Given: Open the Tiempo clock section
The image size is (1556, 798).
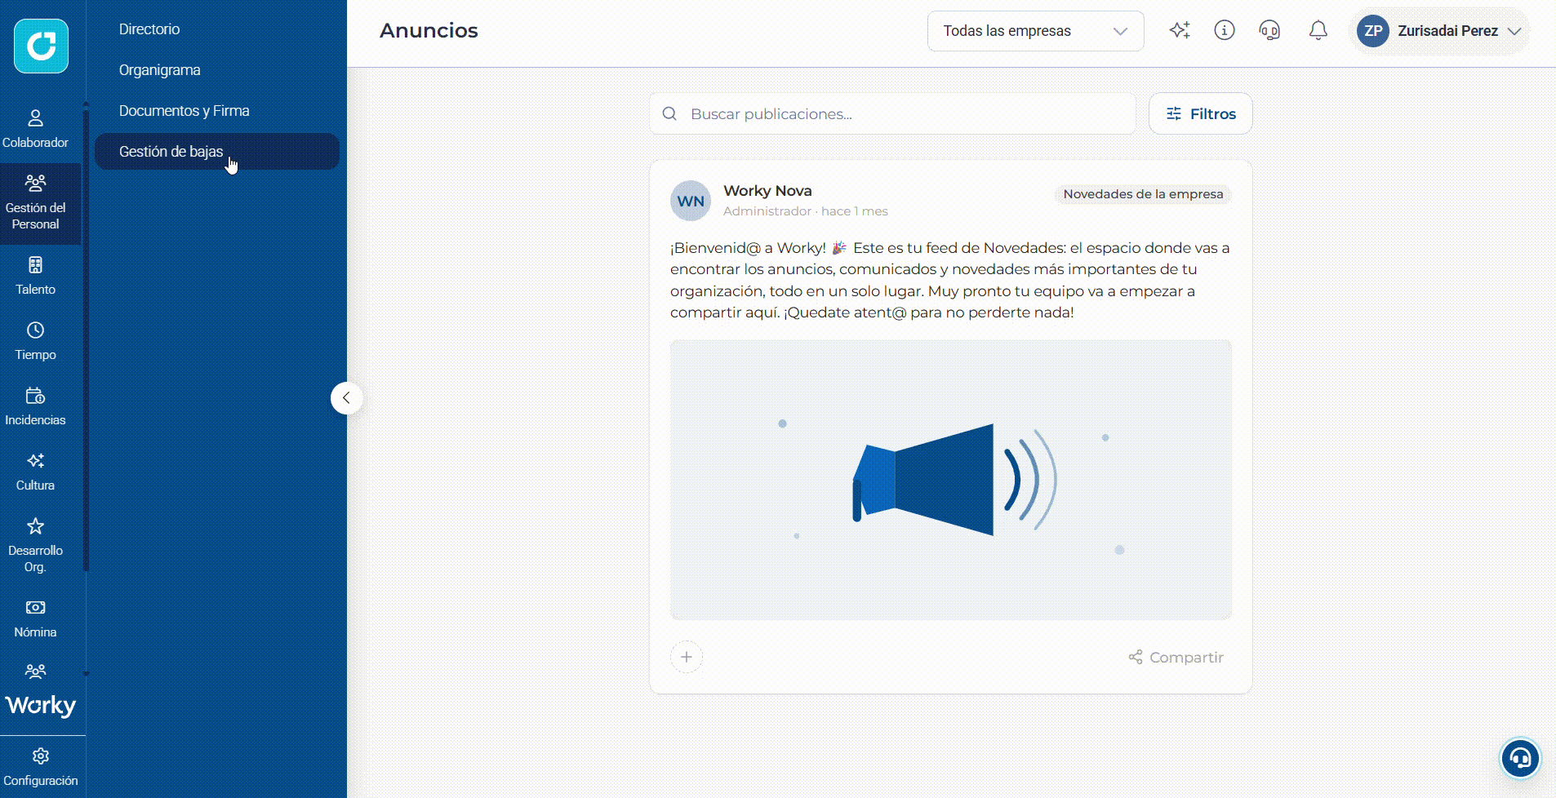Looking at the screenshot, I should tap(35, 342).
